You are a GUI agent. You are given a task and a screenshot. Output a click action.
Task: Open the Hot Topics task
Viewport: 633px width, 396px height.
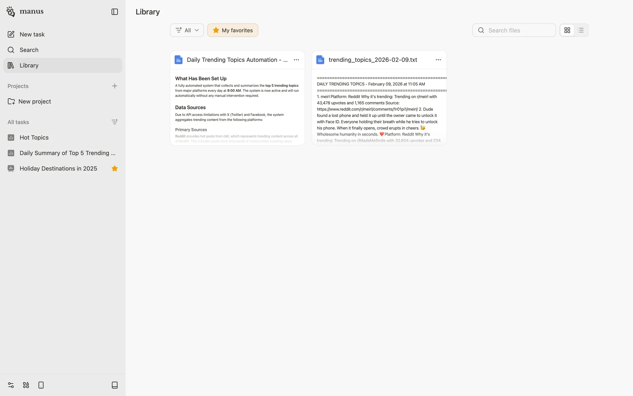(x=34, y=138)
